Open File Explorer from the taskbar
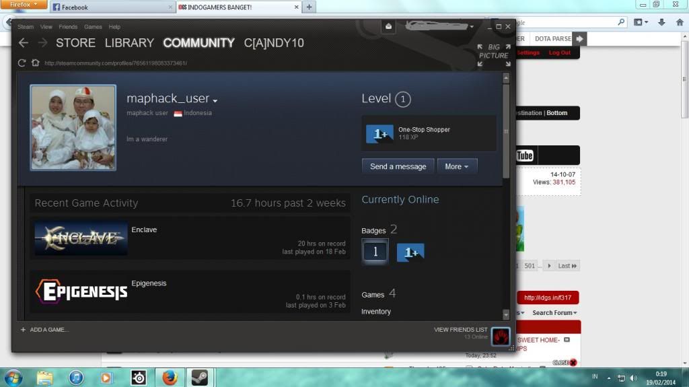689x387 pixels. (44, 378)
